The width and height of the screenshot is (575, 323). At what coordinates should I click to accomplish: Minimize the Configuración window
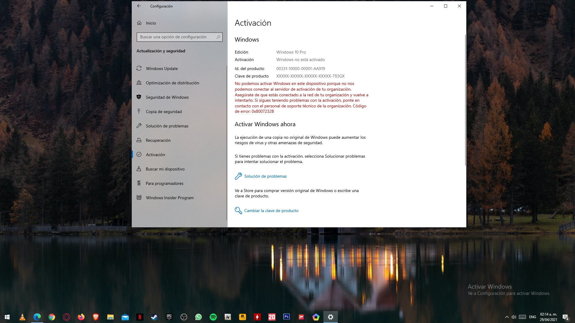(x=432, y=6)
